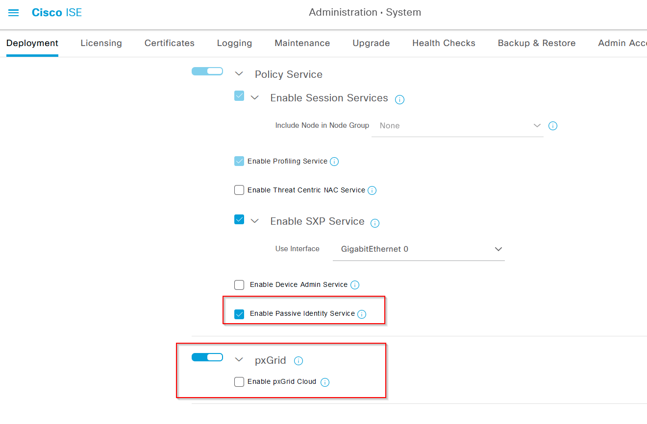The width and height of the screenshot is (647, 424).
Task: Switch to the Certificates tab
Action: [170, 43]
